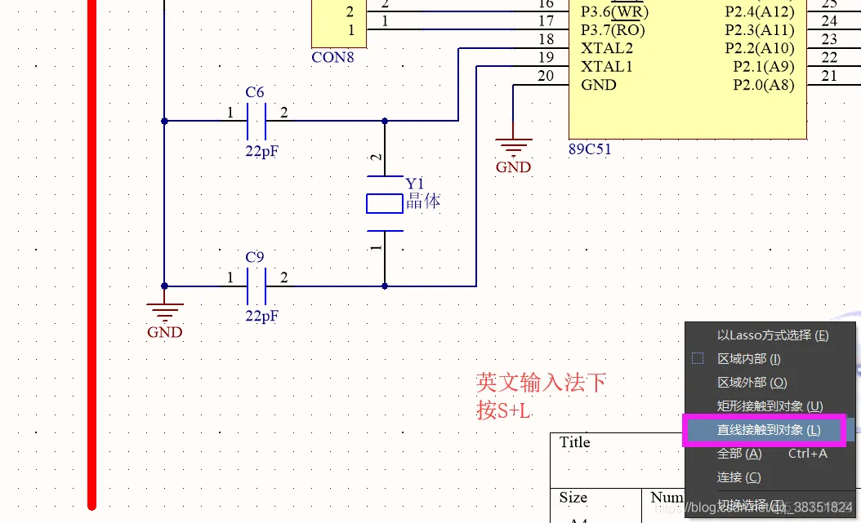Viewport: 861px width, 523px height.
Task: Select the 89C51 chip body
Action: coord(688,69)
